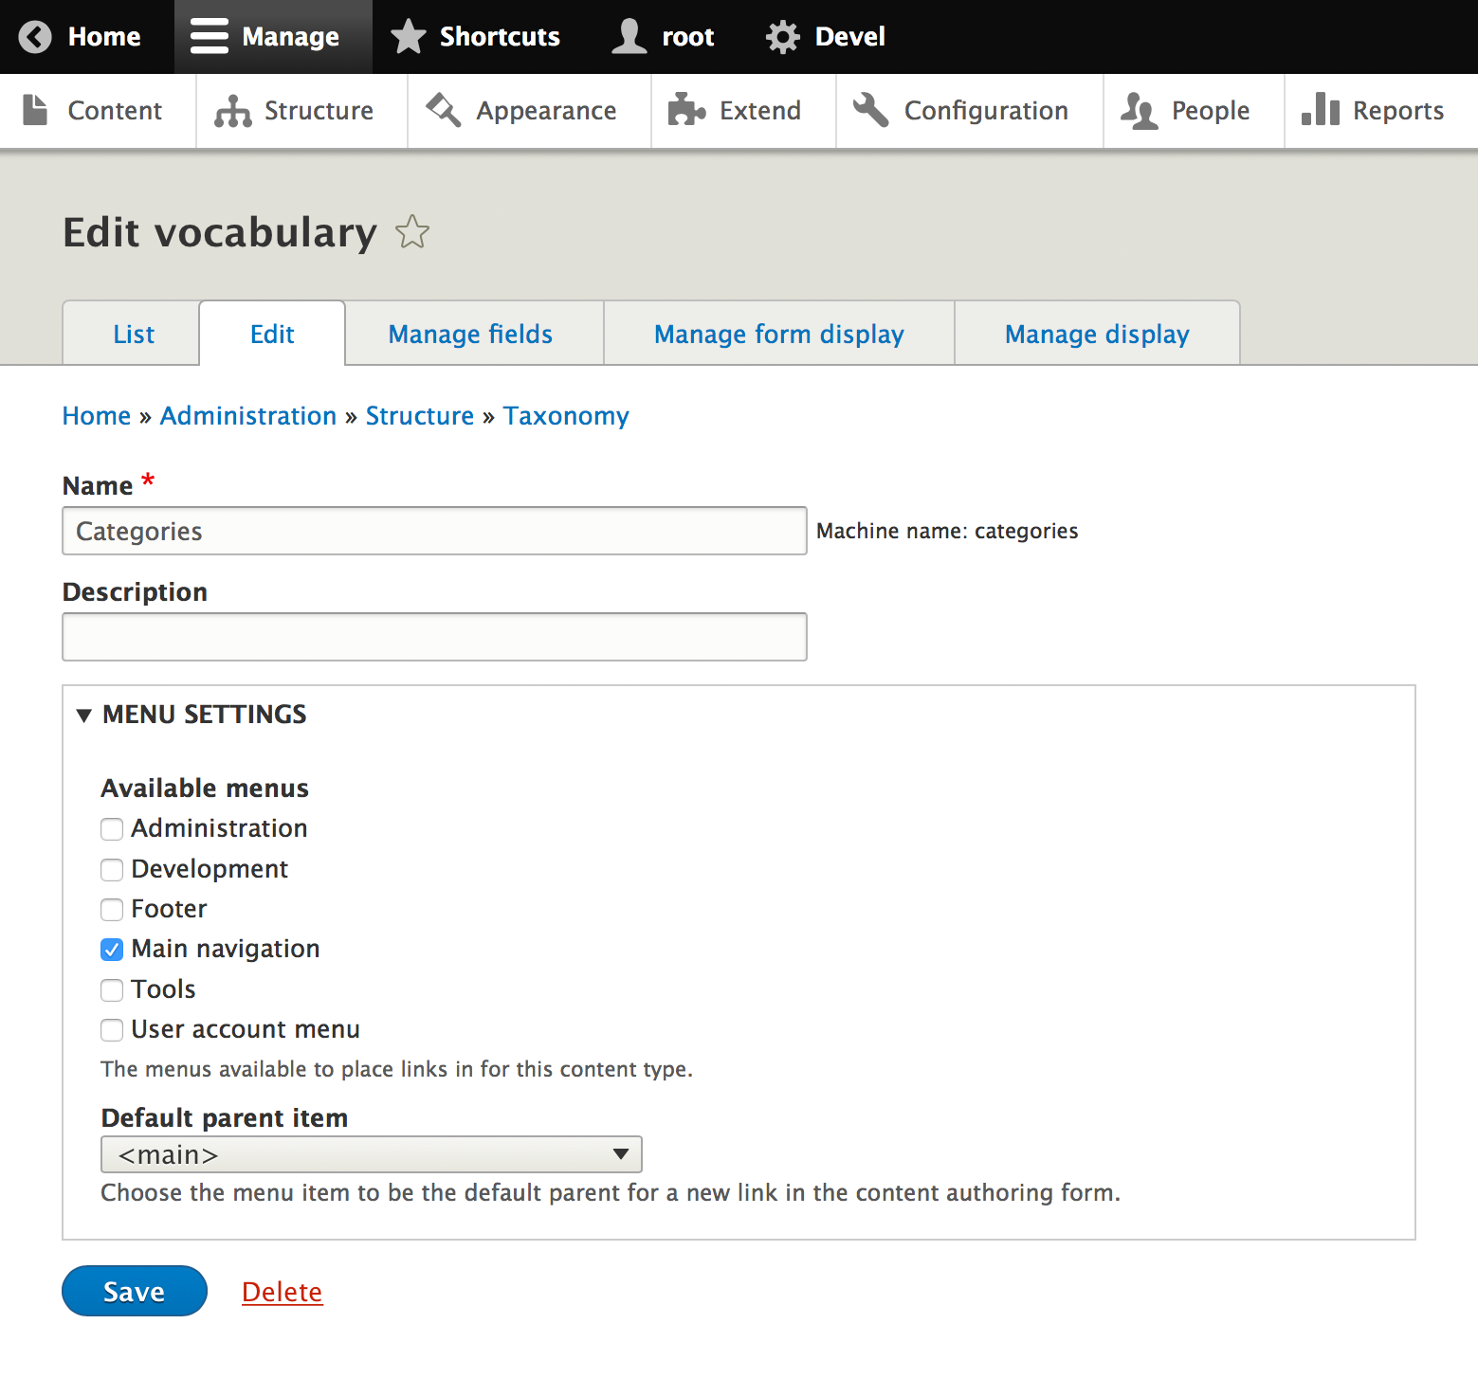Uncheck the Main navigation checkbox
Screen dimensions: 1478x1378
tap(112, 950)
